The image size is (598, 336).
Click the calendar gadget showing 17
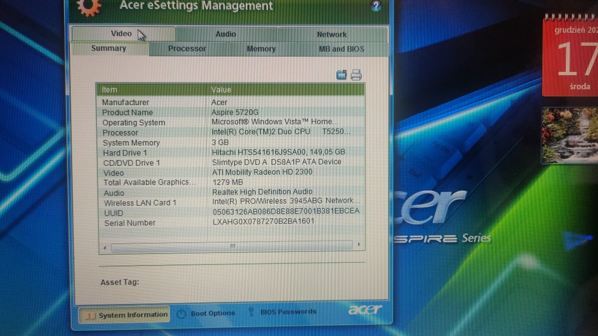point(570,56)
